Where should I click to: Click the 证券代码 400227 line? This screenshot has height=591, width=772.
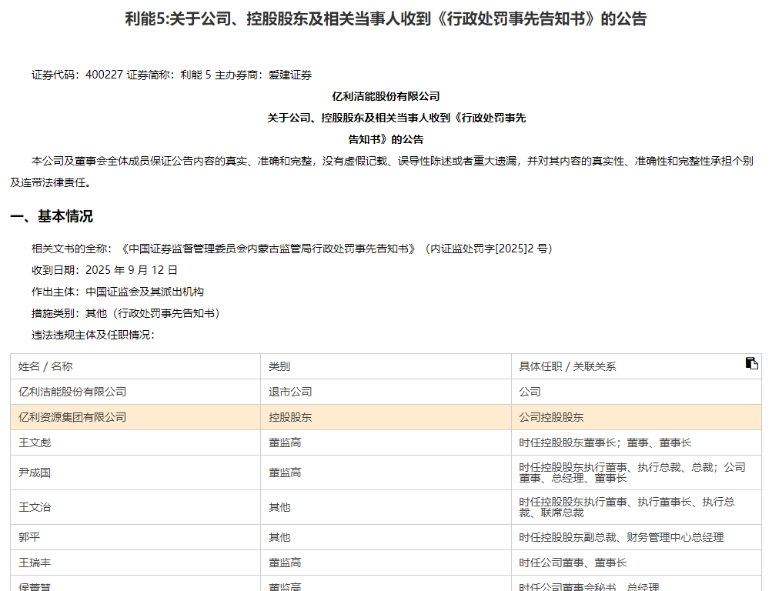(172, 75)
